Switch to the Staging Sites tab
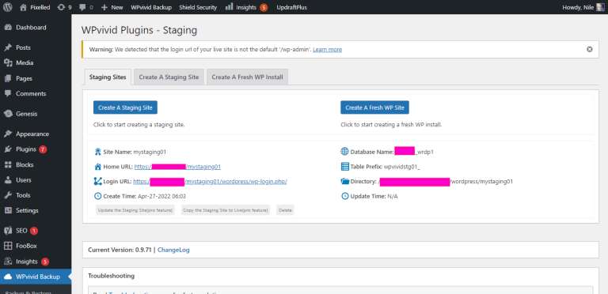Screen dimensions: 608x294 108,77
